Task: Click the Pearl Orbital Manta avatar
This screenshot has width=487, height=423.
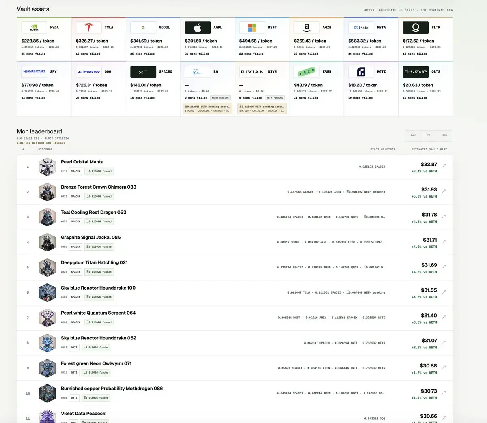Action: pos(47,167)
